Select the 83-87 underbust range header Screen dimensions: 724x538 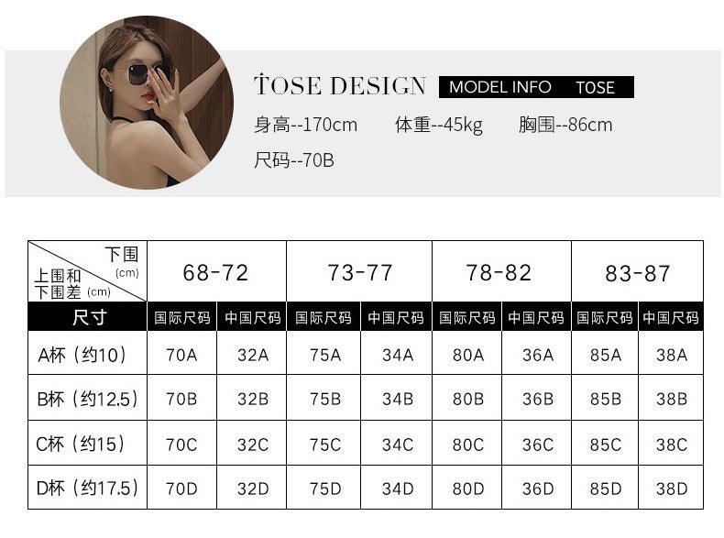click(x=638, y=272)
